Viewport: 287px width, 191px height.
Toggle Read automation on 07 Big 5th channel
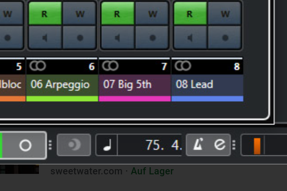[117, 13]
